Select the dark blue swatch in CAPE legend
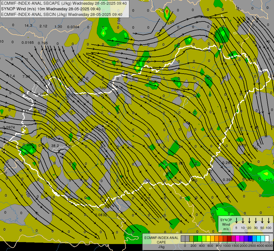 250,238
